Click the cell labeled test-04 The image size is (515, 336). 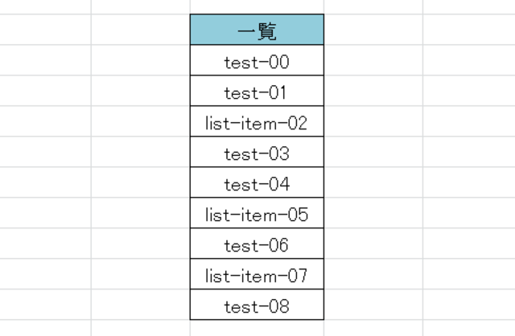click(x=257, y=183)
